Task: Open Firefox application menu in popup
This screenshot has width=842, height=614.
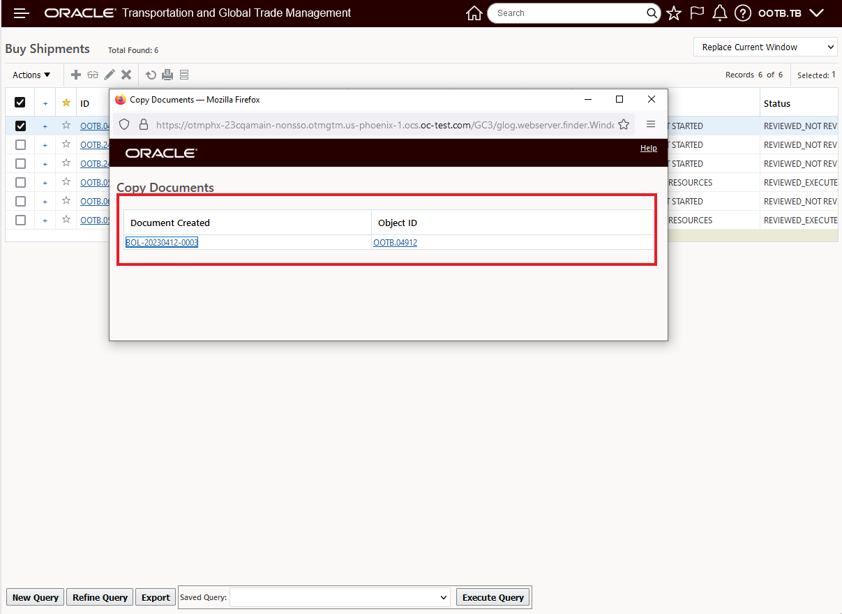Action: (x=651, y=124)
